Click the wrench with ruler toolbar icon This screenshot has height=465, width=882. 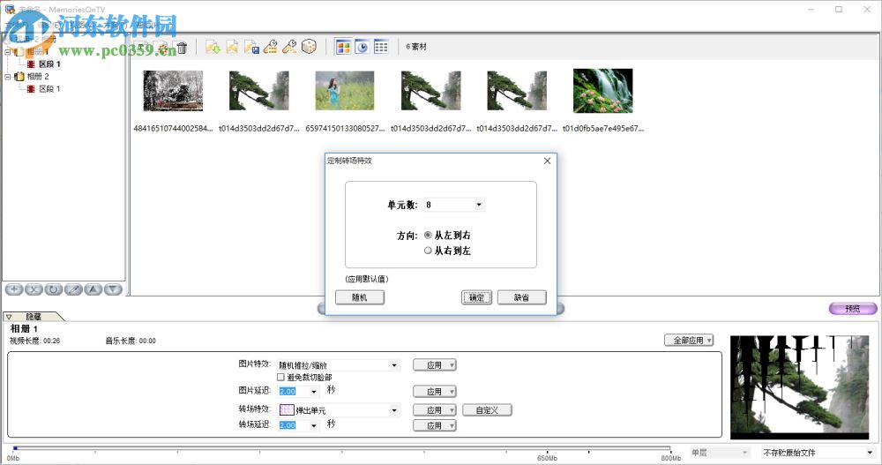click(271, 48)
